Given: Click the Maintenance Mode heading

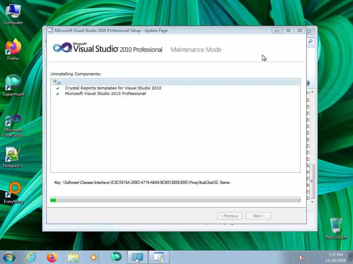Looking at the screenshot, I should 196,49.
